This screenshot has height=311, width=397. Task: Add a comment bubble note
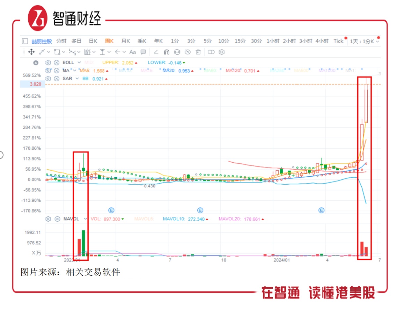coord(143,52)
